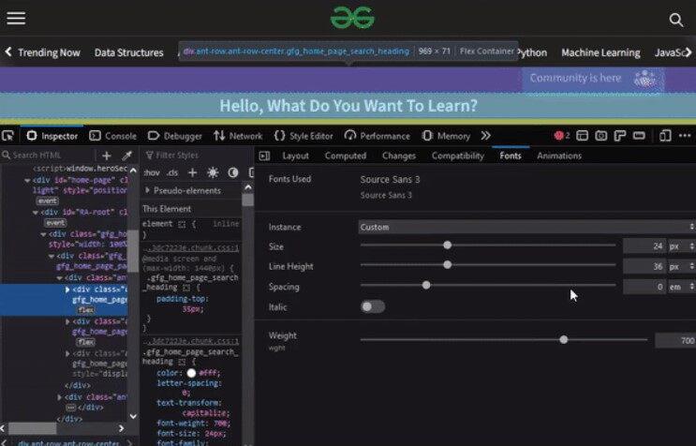Toggle highlighter icon beside element rule
Image resolution: width=696 pixels, height=446 pixels.
182,225
